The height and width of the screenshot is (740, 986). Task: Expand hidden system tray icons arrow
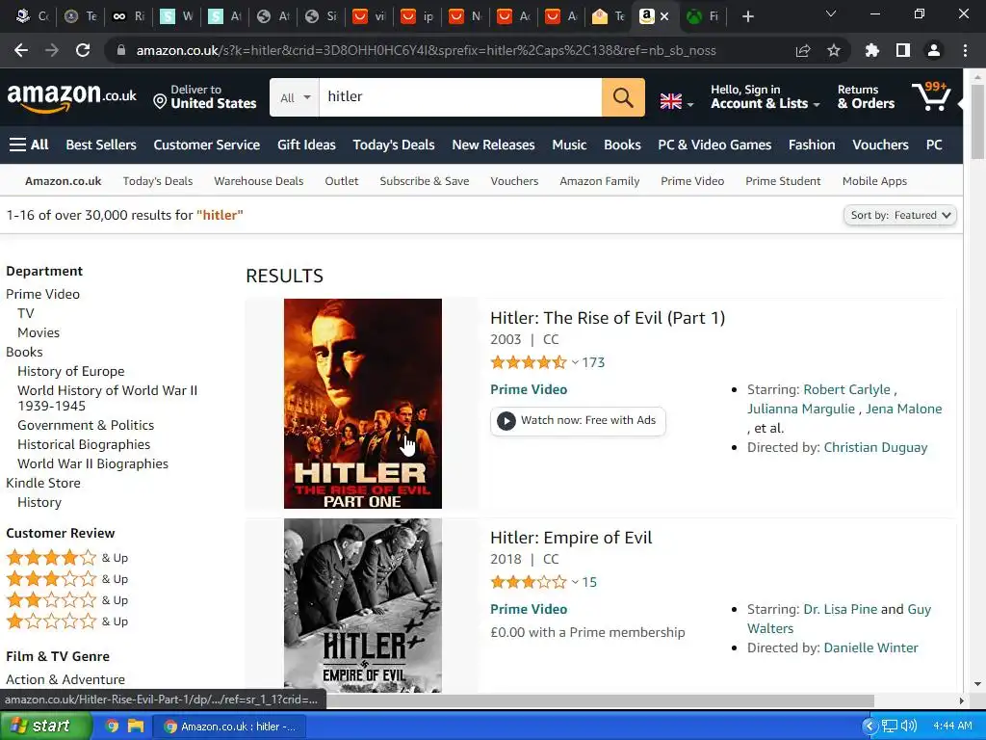pos(869,727)
